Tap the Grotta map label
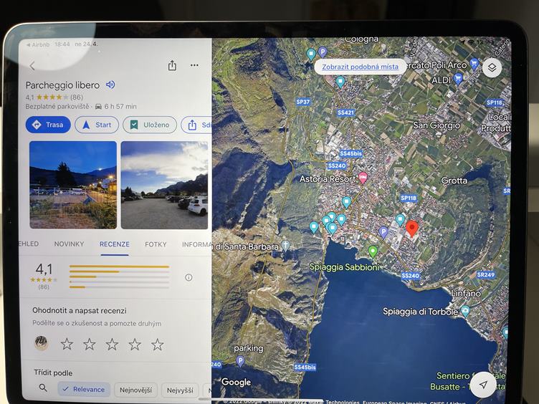 click(454, 181)
